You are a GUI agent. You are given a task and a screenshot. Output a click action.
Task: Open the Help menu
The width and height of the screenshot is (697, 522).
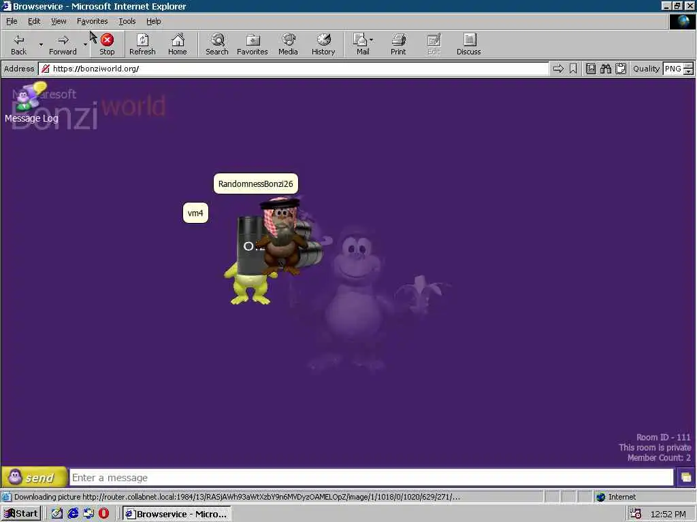point(153,21)
